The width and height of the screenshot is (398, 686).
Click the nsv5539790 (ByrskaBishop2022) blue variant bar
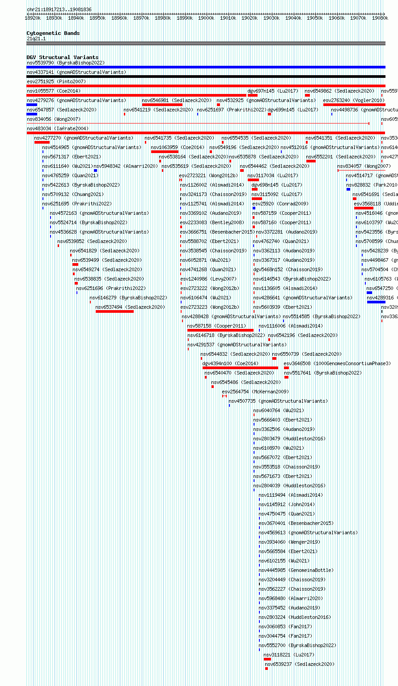pos(206,67)
